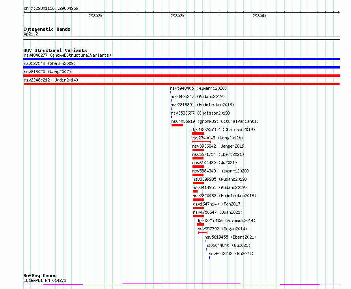Click the 29803k ruler position
This screenshot has height=289, width=351.
click(177, 16)
